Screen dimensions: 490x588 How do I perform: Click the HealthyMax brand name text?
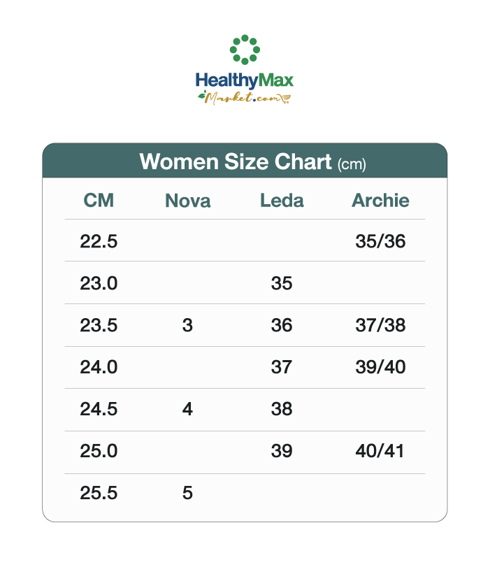[245, 80]
